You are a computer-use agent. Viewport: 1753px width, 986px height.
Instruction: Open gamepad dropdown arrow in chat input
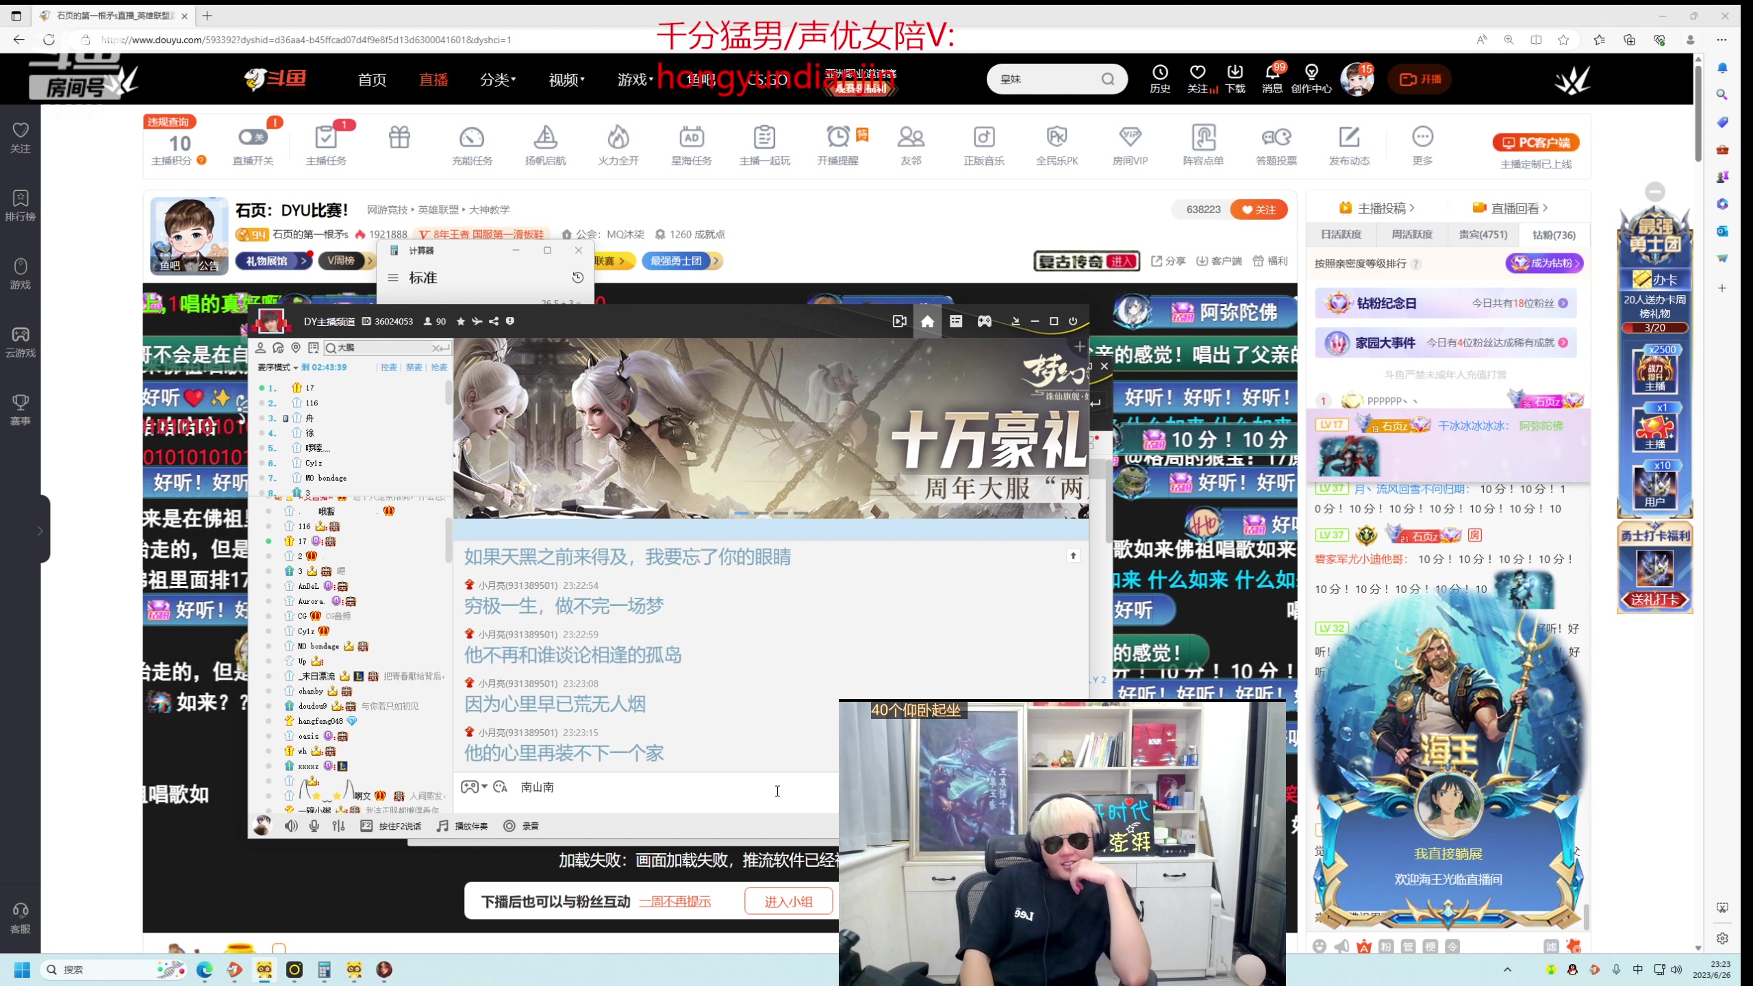tap(484, 787)
